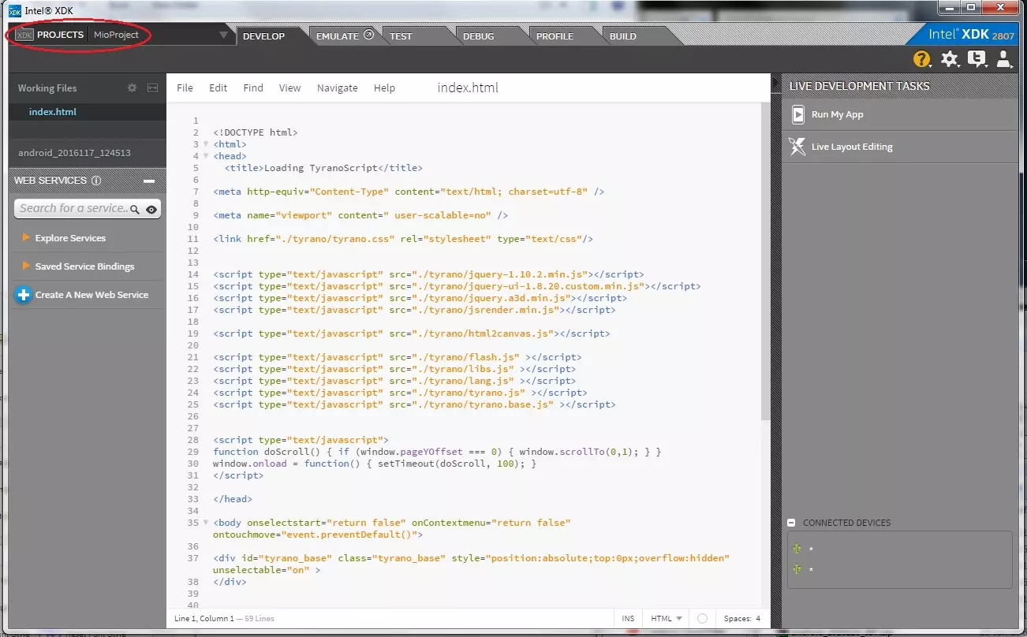Image resolution: width=1027 pixels, height=637 pixels.
Task: Click the split editor icon beside Working Files
Action: pos(153,88)
